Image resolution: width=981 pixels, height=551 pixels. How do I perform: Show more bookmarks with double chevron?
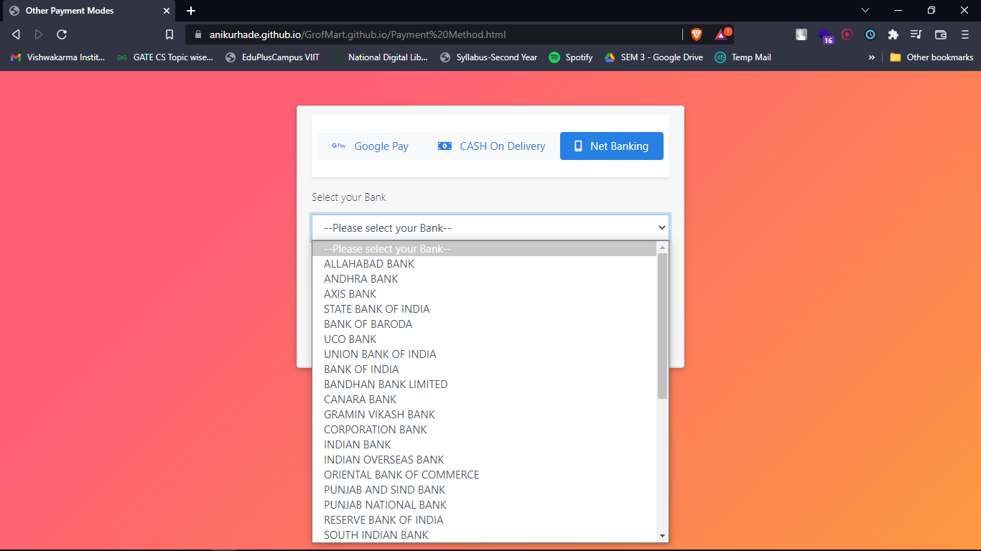coord(872,57)
